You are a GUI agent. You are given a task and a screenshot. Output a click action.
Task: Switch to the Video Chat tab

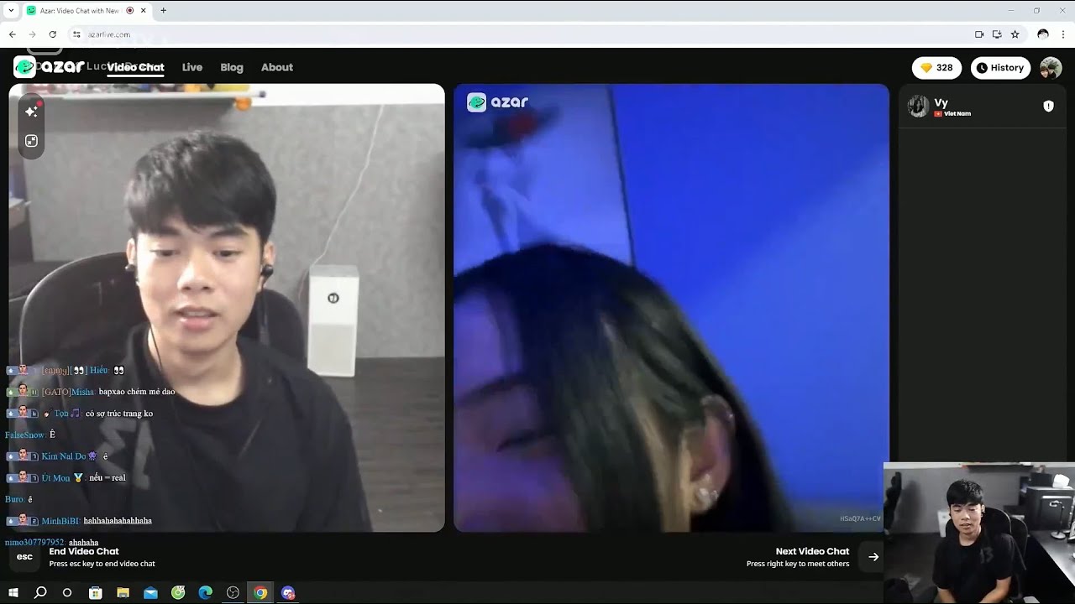coord(135,67)
